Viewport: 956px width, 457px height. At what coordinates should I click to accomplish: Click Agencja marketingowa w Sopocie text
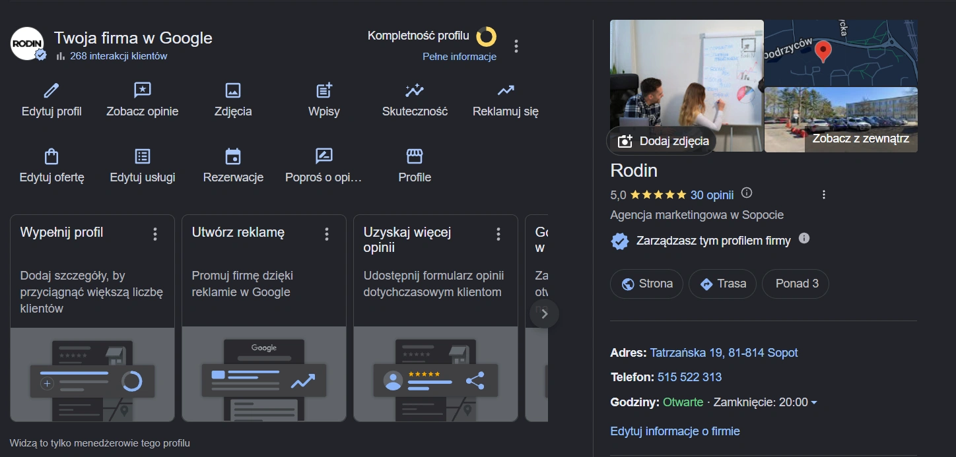(697, 215)
